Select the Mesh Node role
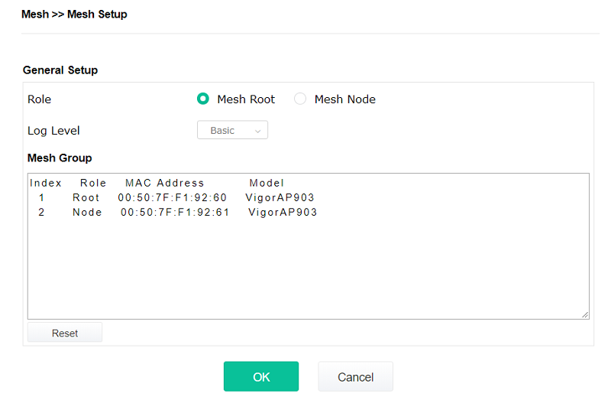Image resolution: width=611 pixels, height=400 pixels. (x=300, y=99)
